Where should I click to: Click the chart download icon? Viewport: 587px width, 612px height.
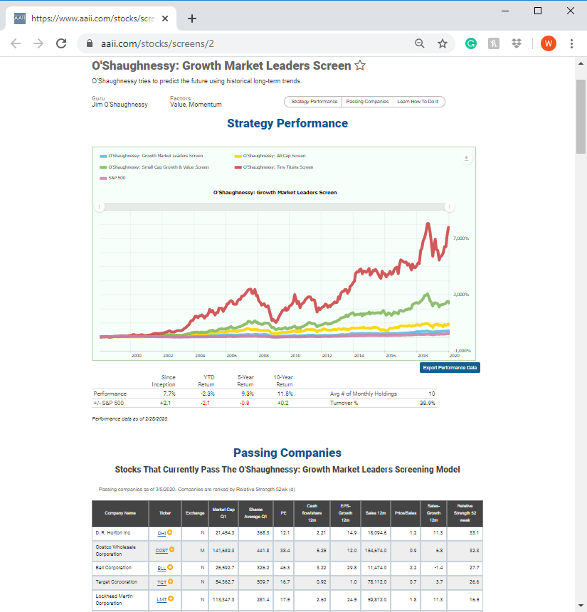point(466,159)
